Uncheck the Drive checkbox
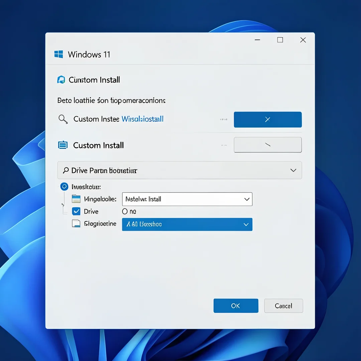 click(76, 211)
